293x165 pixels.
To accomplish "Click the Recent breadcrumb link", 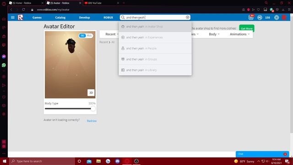I will 103,42.
